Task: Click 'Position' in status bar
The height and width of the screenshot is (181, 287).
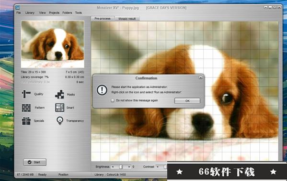Action: (x=63, y=175)
